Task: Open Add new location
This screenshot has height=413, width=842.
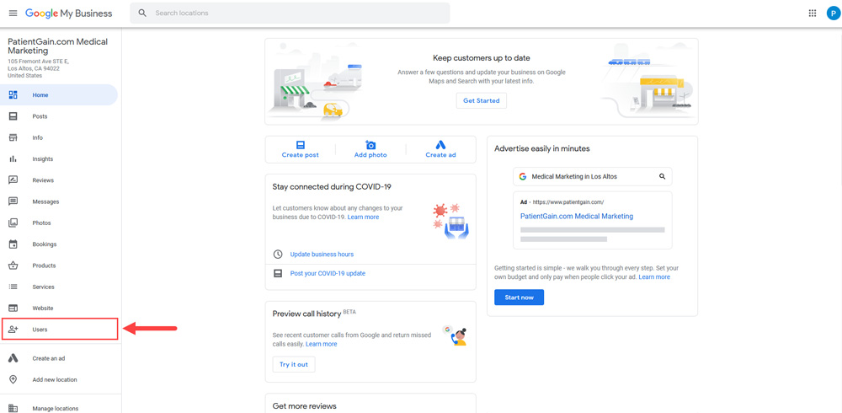Action: 59,379
